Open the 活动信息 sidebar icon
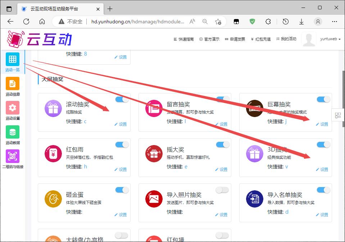Image resolution: width=345 pixels, height=242 pixels. 13,83
